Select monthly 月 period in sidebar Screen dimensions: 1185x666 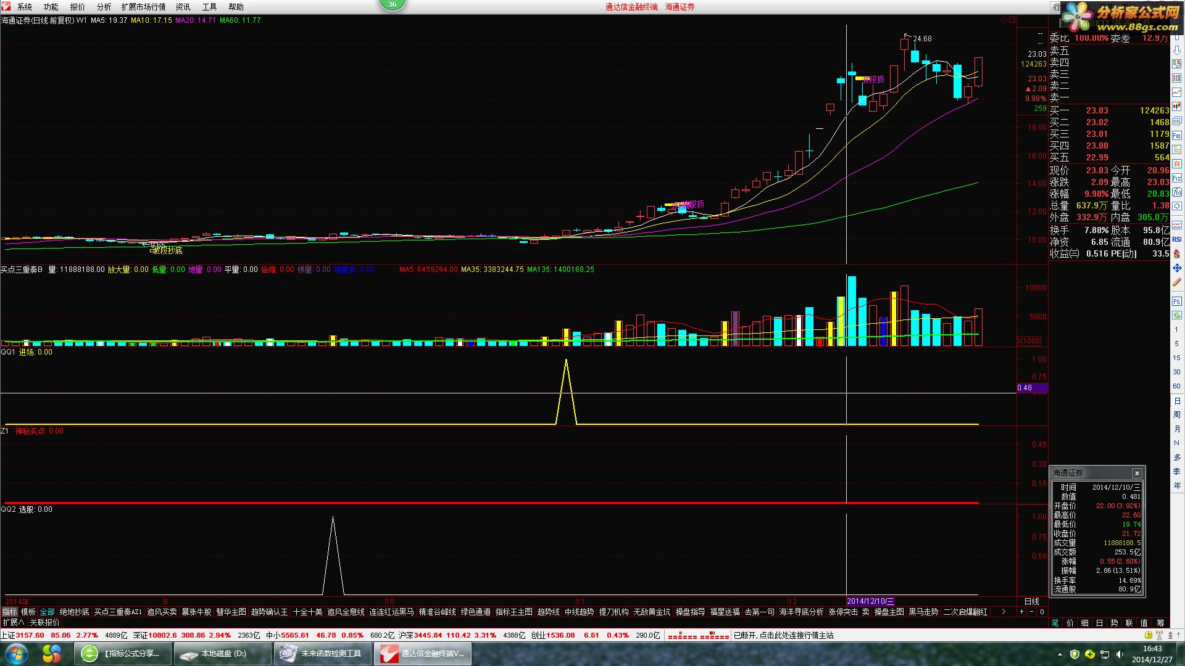pyautogui.click(x=1177, y=429)
